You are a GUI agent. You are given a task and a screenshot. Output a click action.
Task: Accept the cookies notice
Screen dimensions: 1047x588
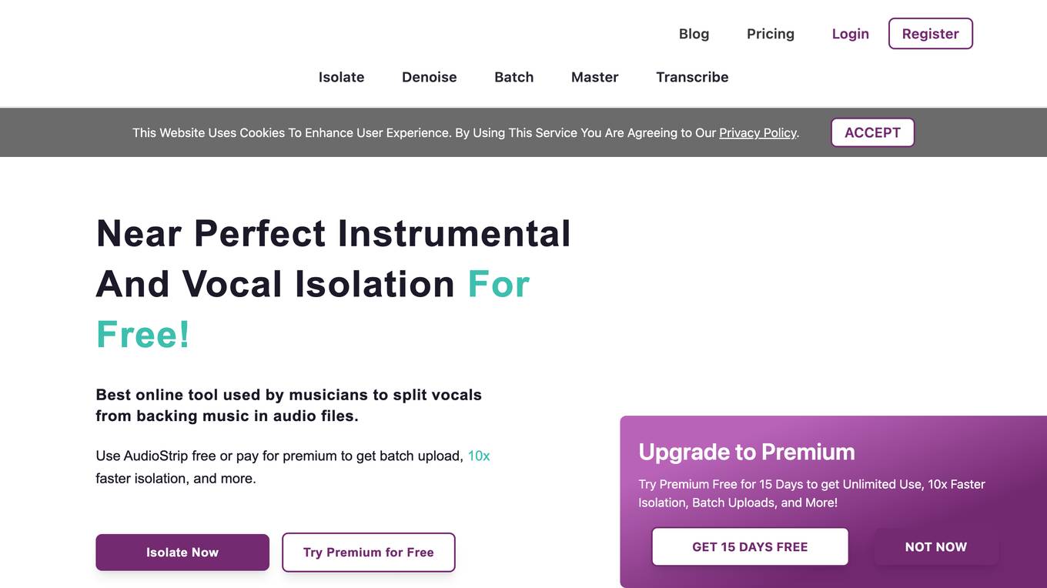[872, 132]
